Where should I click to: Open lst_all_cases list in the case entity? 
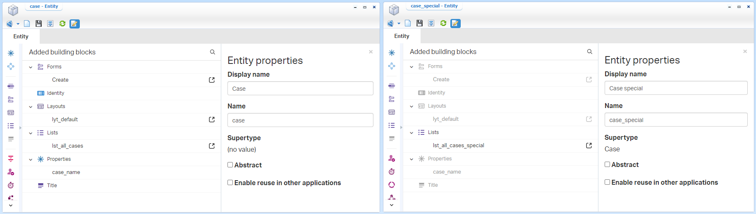coord(211,146)
